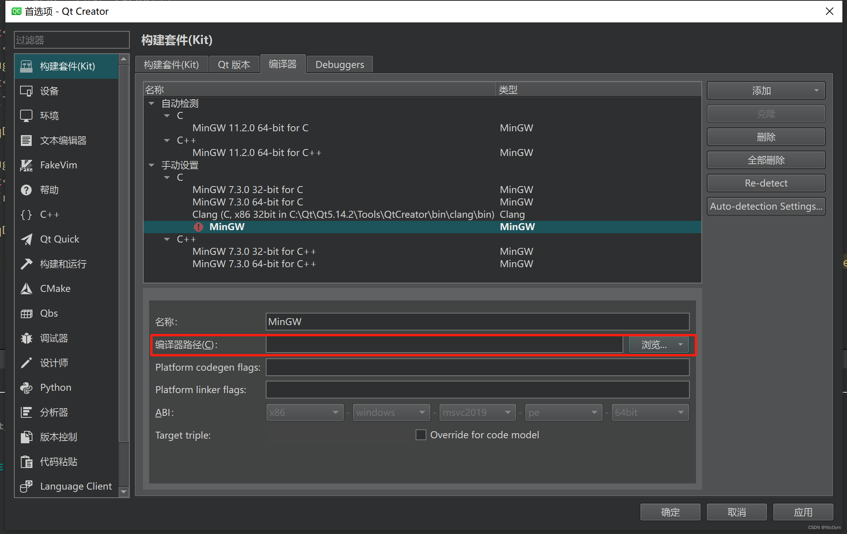Click the 应用 button
Screen dimensions: 847x534
point(803,512)
